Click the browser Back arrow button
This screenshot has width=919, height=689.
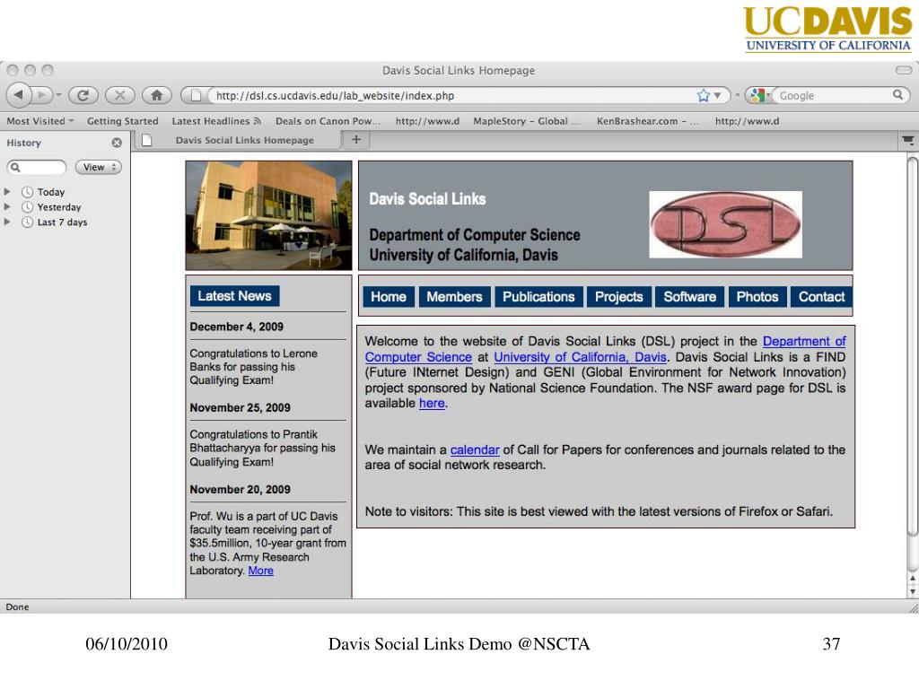[18, 94]
